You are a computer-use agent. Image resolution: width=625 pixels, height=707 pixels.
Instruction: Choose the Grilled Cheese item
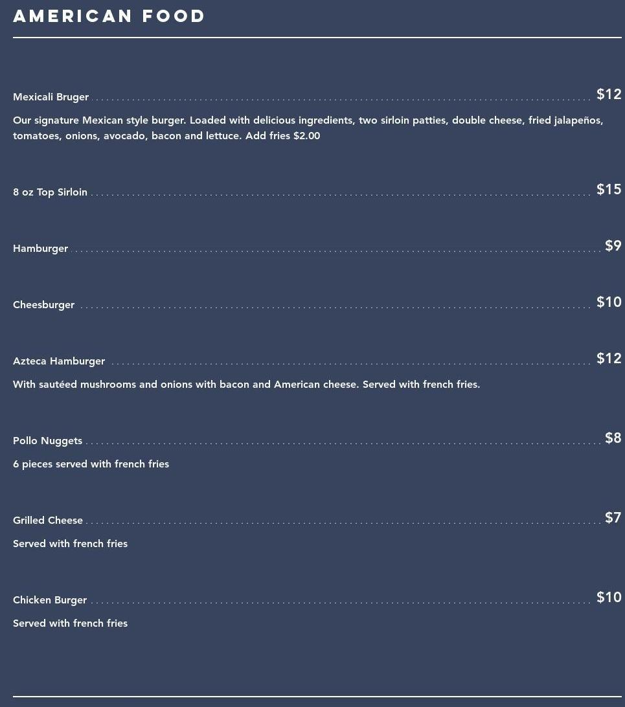tap(48, 521)
